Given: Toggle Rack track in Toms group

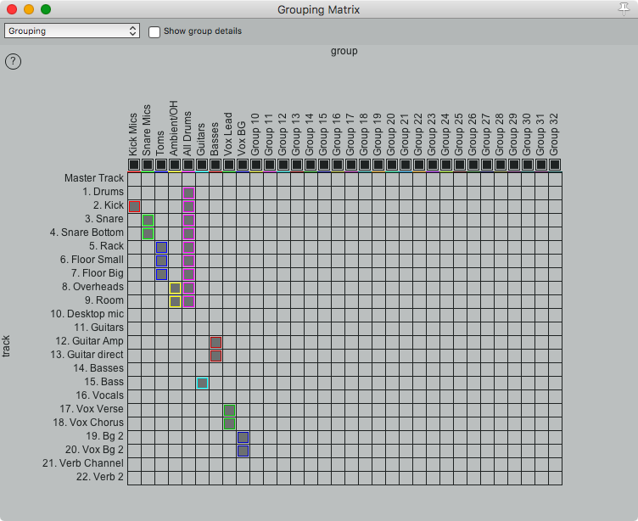Looking at the screenshot, I should coord(161,247).
